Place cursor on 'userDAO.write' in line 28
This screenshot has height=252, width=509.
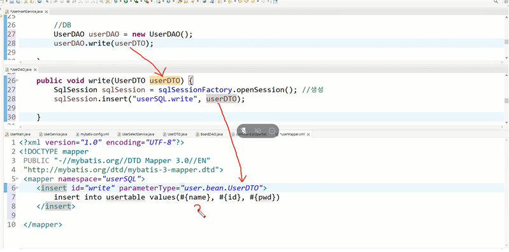tap(82, 43)
